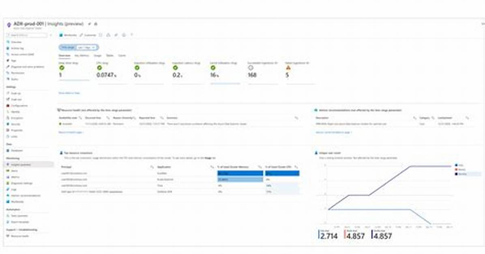The image size is (485, 254).
Task: Click the 2.714 value under the chart
Action: 329,236
